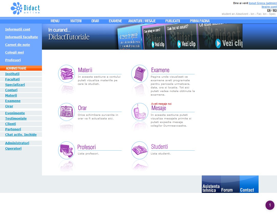Open the Studenti notebook icon
This screenshot has width=277, height=218.
click(140, 150)
